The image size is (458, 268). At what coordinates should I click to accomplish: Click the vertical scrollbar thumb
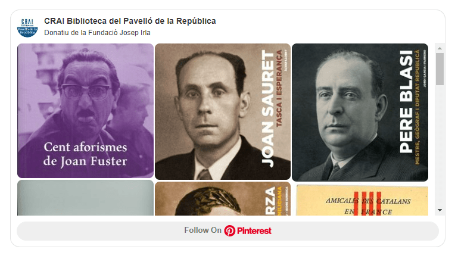click(x=440, y=69)
